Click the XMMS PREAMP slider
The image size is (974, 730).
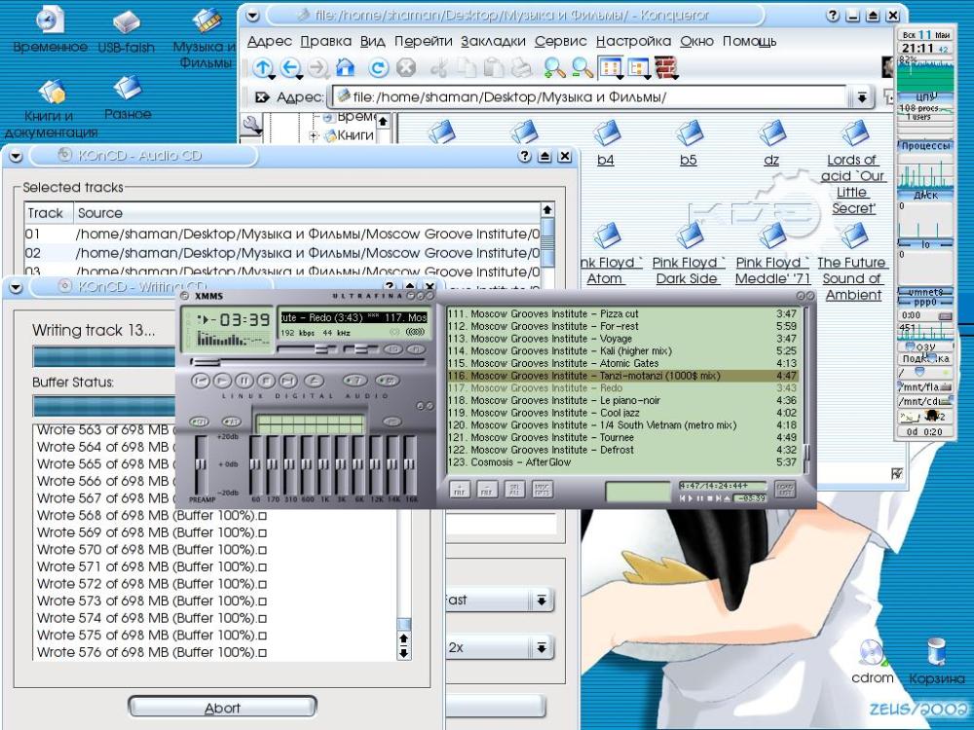point(201,464)
